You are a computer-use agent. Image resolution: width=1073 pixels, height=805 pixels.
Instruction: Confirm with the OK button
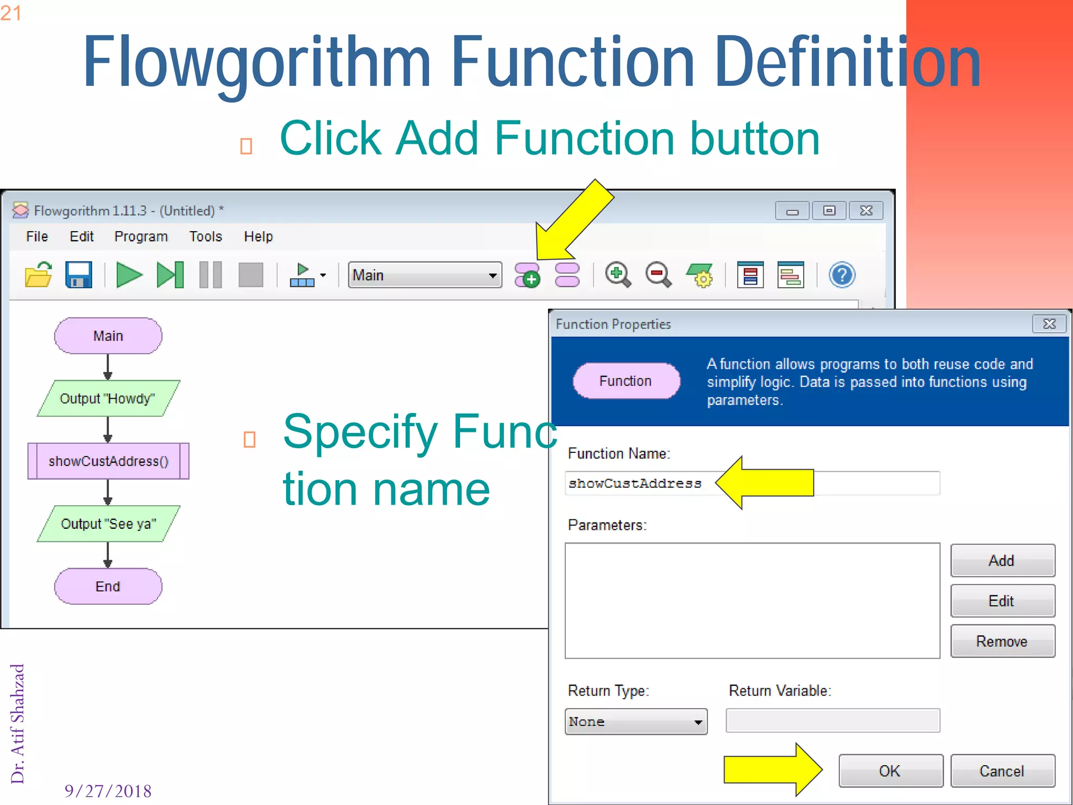tap(891, 770)
